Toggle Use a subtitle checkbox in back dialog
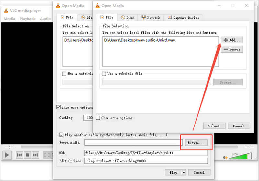 pyautogui.click(x=64, y=74)
